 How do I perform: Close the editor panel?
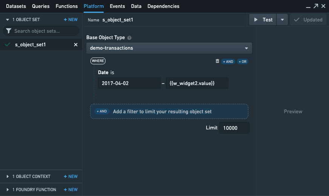[x=323, y=6]
